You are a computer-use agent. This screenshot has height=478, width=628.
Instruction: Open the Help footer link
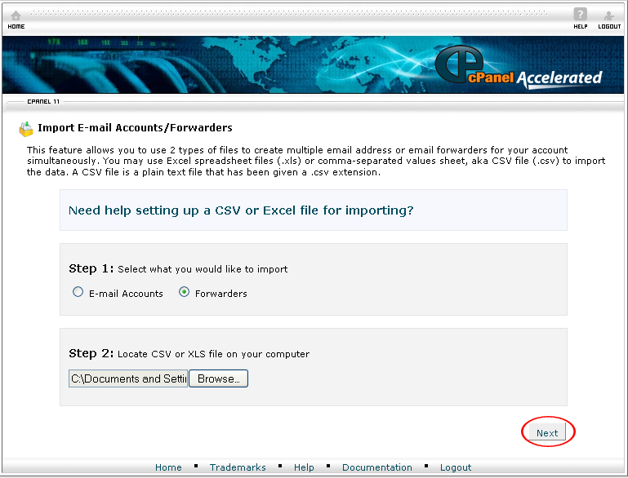point(304,467)
